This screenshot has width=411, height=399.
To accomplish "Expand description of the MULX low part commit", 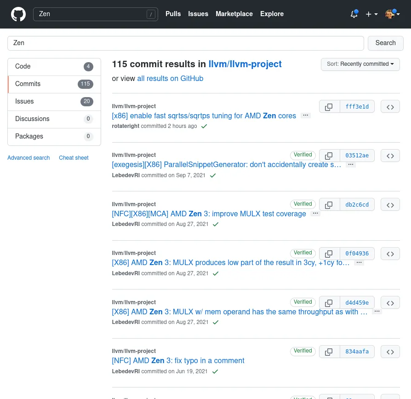I will point(359,262).
